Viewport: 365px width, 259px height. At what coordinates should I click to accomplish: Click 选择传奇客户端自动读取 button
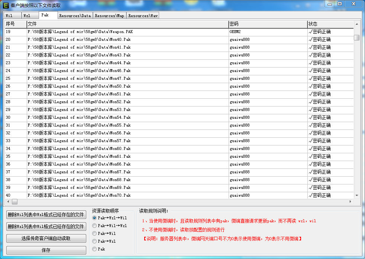(46, 238)
